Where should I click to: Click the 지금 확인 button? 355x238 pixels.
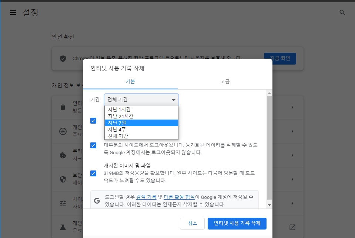click(x=280, y=58)
